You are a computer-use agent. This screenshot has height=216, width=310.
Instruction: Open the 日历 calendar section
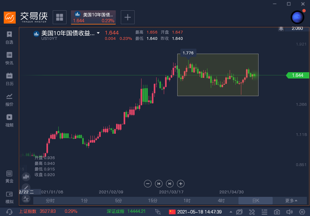(x=9, y=79)
